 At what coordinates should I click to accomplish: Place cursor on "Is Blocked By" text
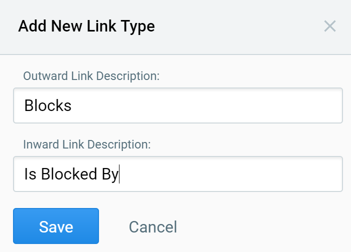coord(71,174)
